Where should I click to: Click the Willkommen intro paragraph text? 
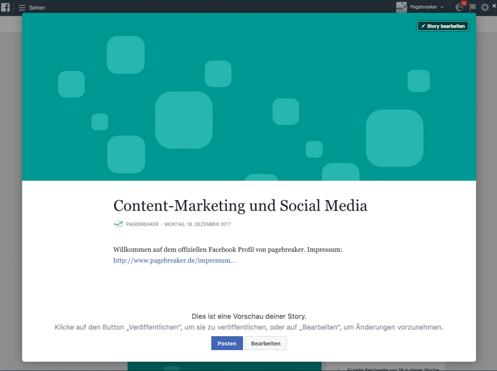(228, 249)
